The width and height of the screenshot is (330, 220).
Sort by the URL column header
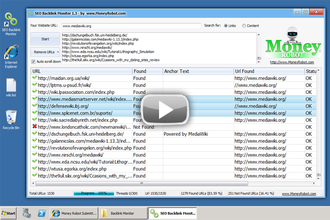pos(82,71)
